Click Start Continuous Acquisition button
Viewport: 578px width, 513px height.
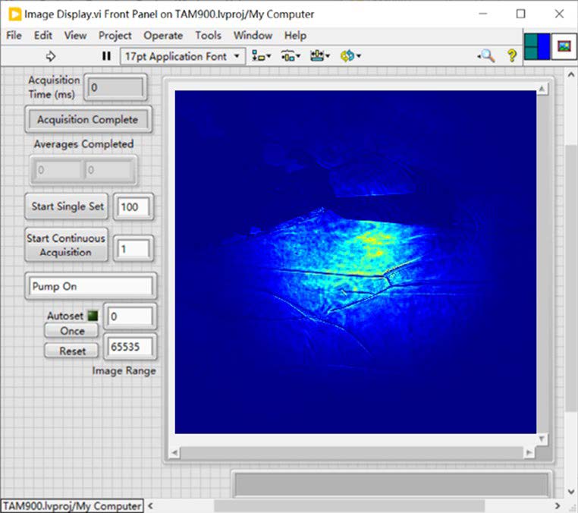tap(66, 245)
